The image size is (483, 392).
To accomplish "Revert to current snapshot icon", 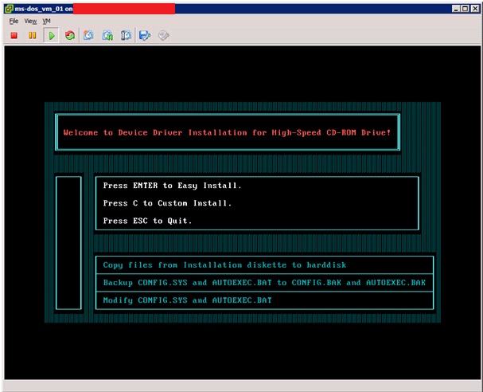I will (107, 36).
